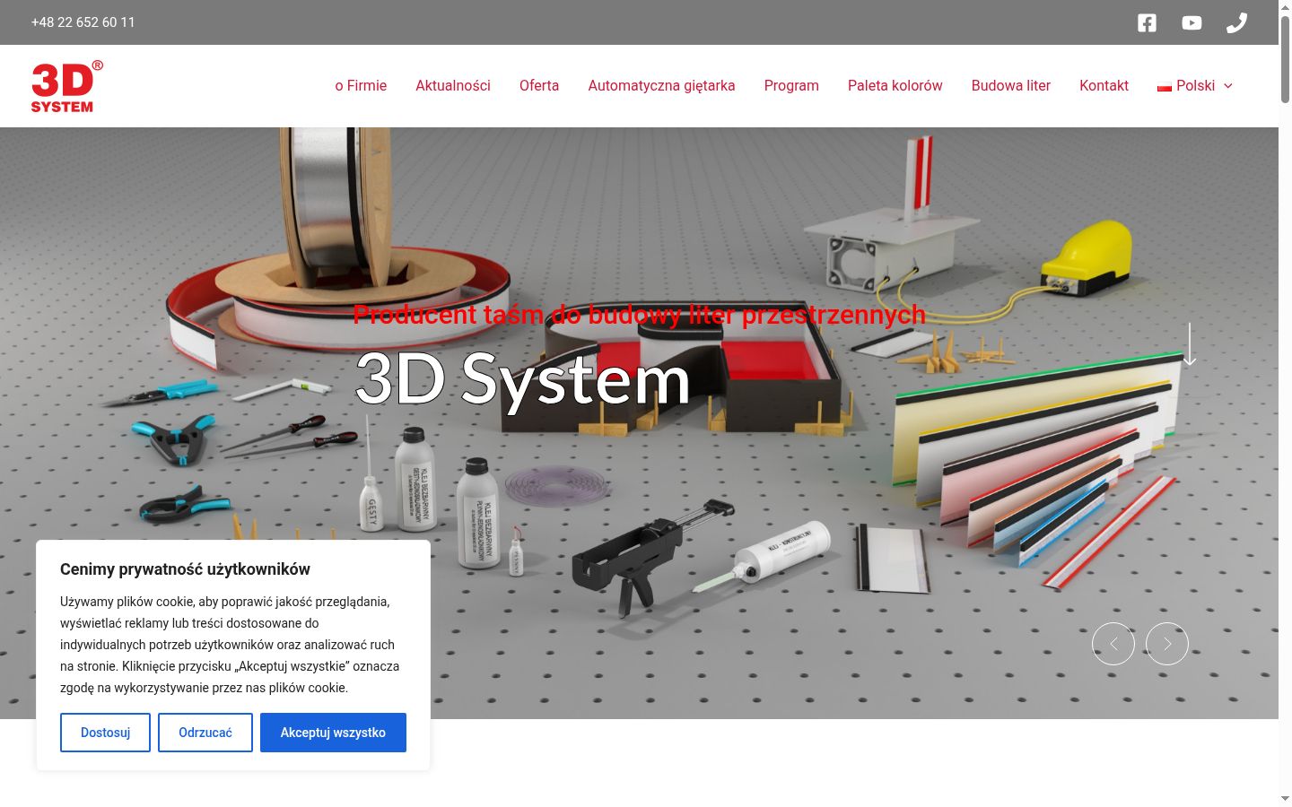Click the 3D System logo
This screenshot has height=807, width=1292.
[67, 86]
